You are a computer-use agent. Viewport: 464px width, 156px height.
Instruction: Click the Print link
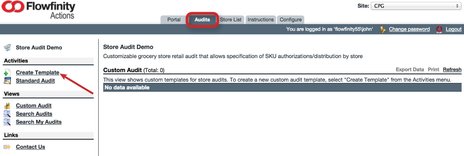tap(434, 69)
